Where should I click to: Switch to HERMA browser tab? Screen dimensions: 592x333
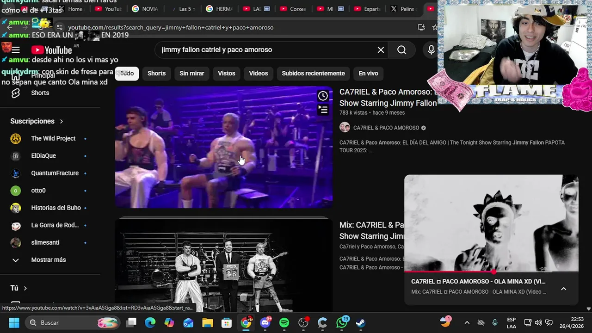pyautogui.click(x=219, y=9)
